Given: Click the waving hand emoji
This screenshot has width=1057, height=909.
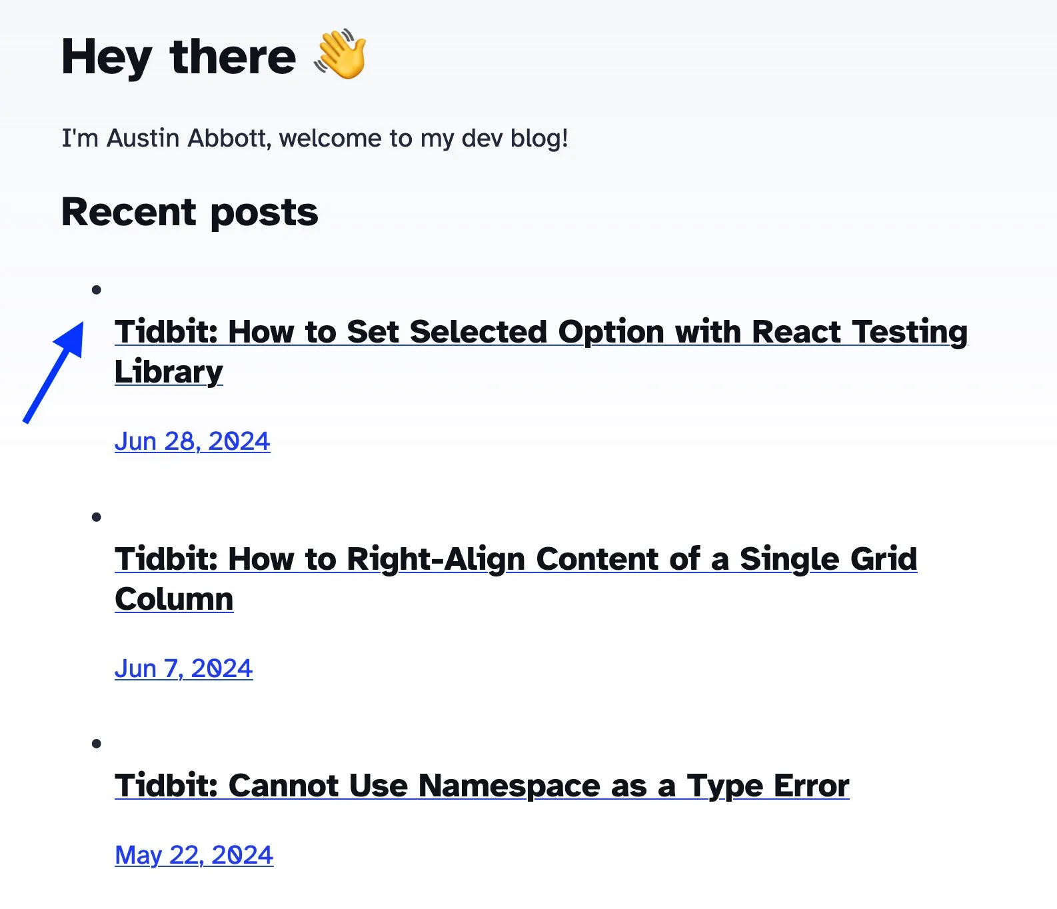Looking at the screenshot, I should click(x=341, y=55).
